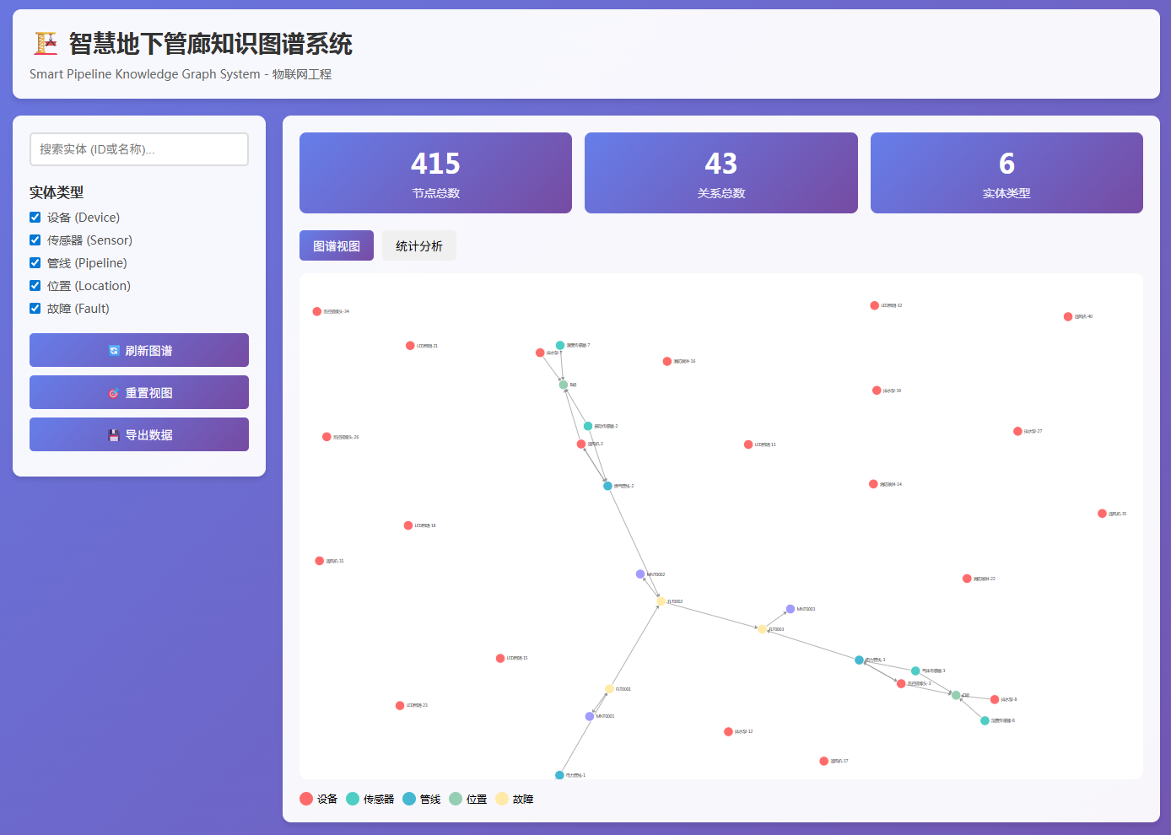The image size is (1171, 835).
Task: Toggle the 管线 (Pipeline) checkbox
Action: tap(35, 263)
